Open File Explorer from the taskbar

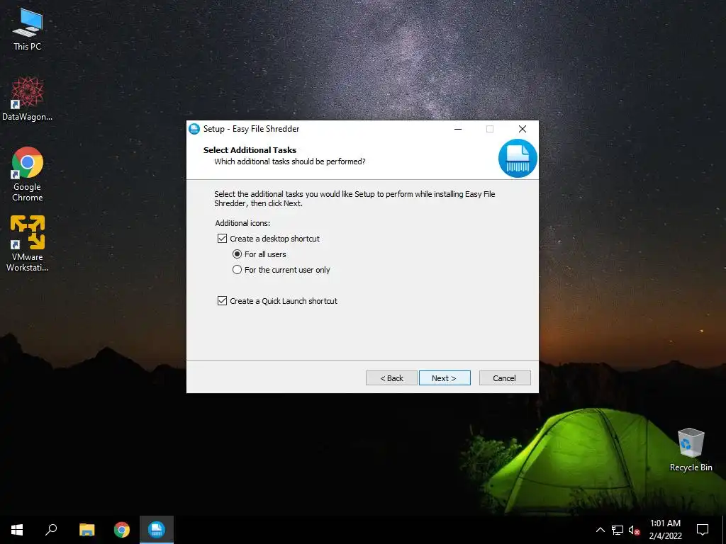click(x=86, y=530)
